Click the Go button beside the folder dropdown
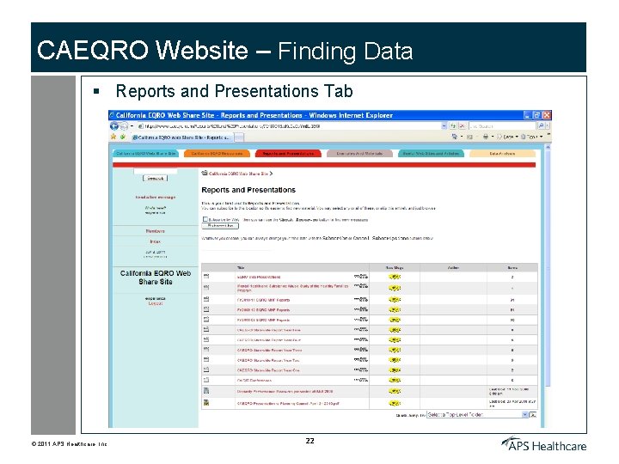The width and height of the screenshot is (619, 464). (533, 415)
